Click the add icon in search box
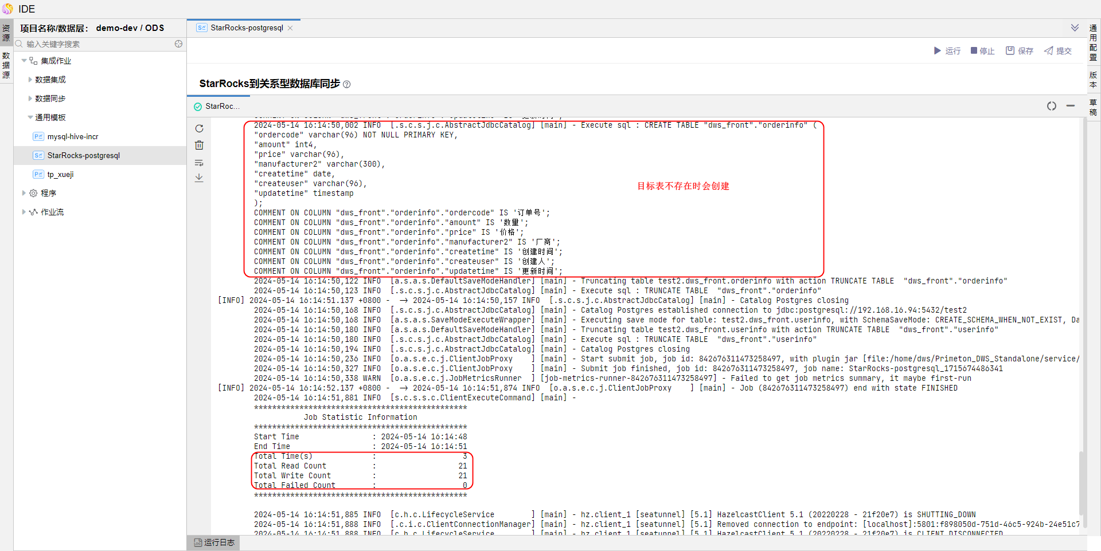 point(178,44)
